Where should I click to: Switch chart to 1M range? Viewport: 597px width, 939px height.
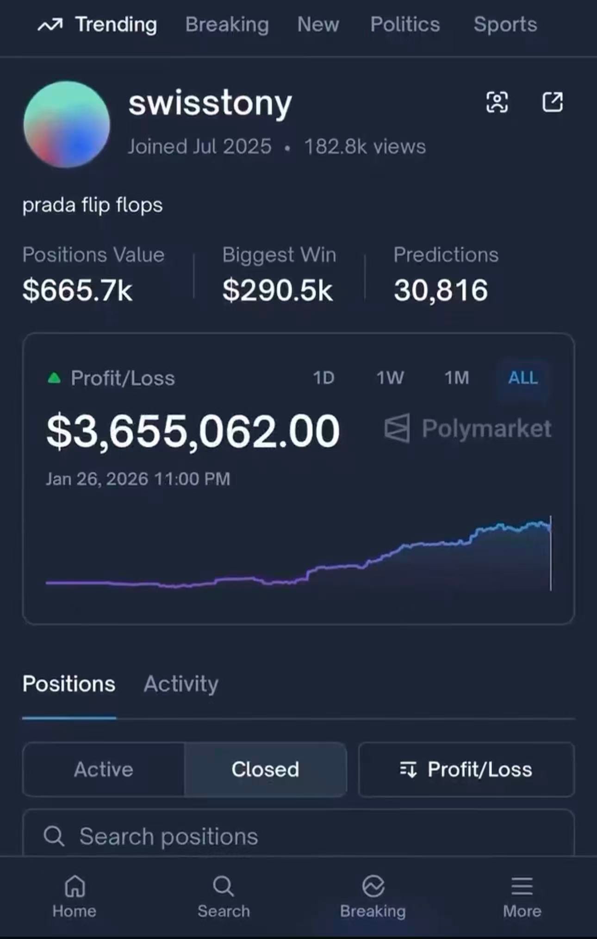(x=457, y=378)
